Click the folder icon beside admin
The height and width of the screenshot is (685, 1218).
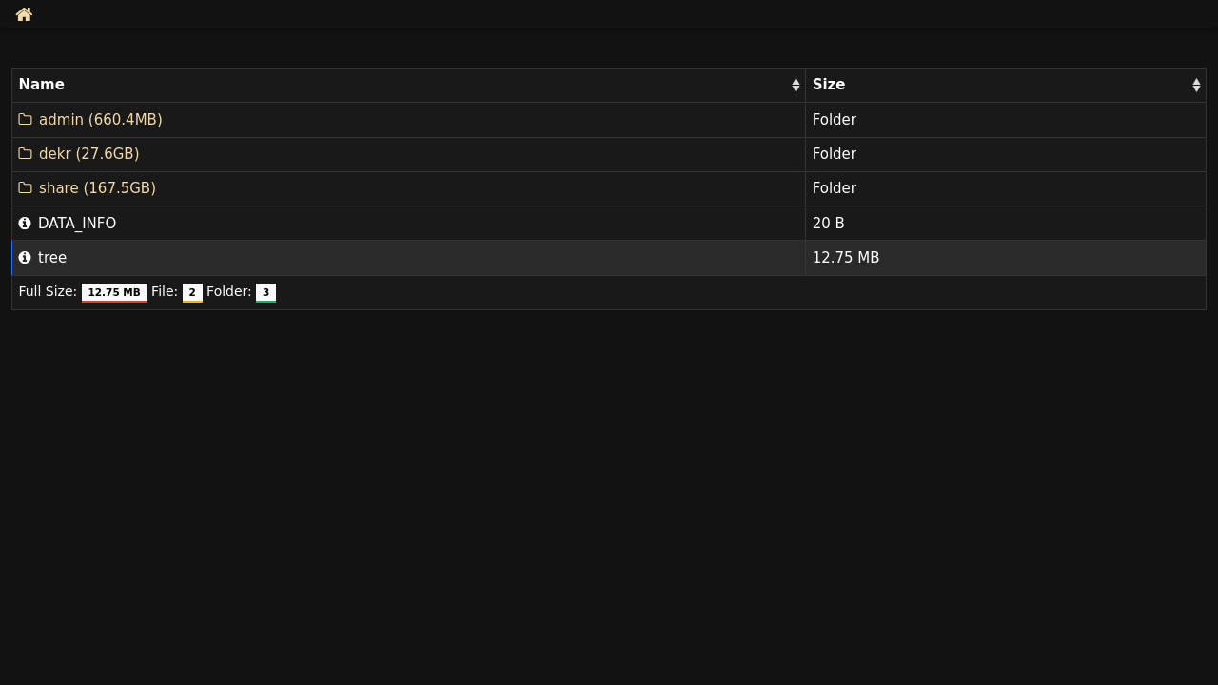point(25,120)
